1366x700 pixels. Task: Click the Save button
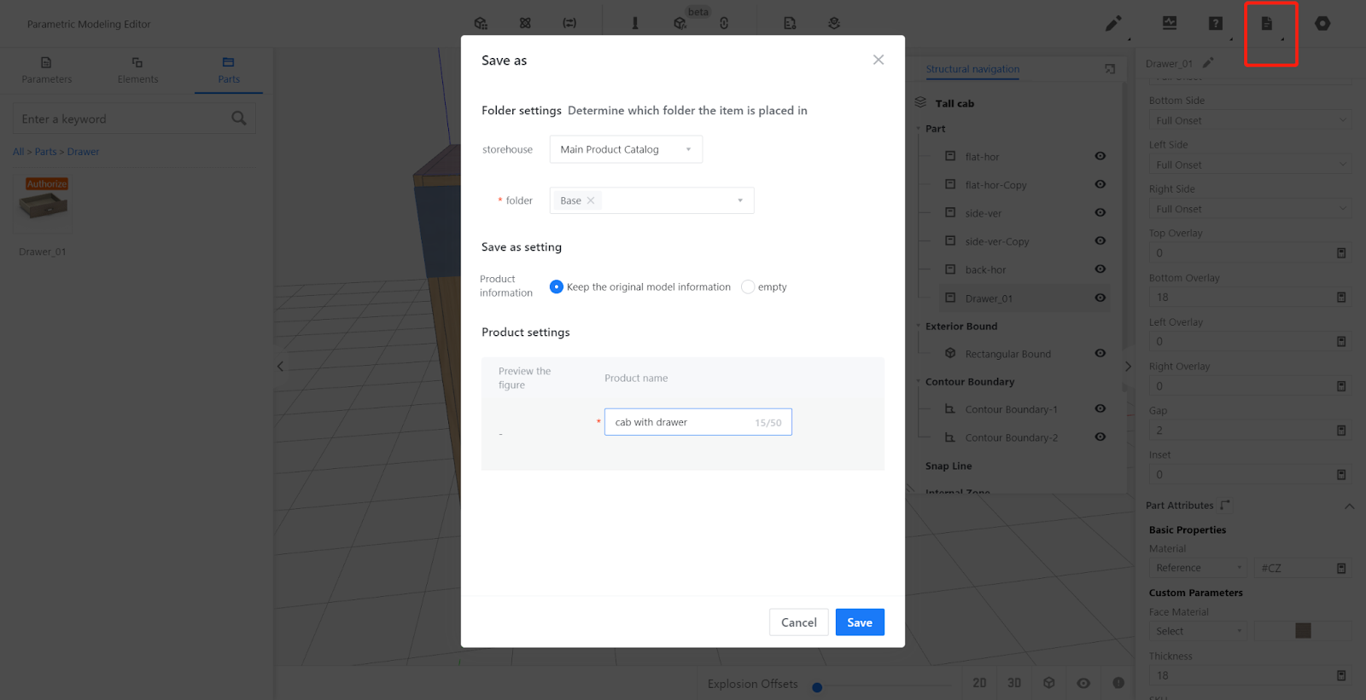pos(859,622)
